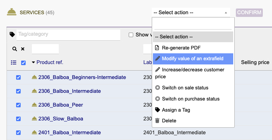The width and height of the screenshot is (272, 140).
Task: Collapse the Select action dropdown arrow
Action: click(x=226, y=13)
